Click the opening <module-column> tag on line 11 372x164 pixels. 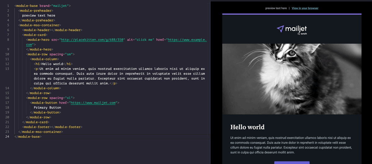44,59
